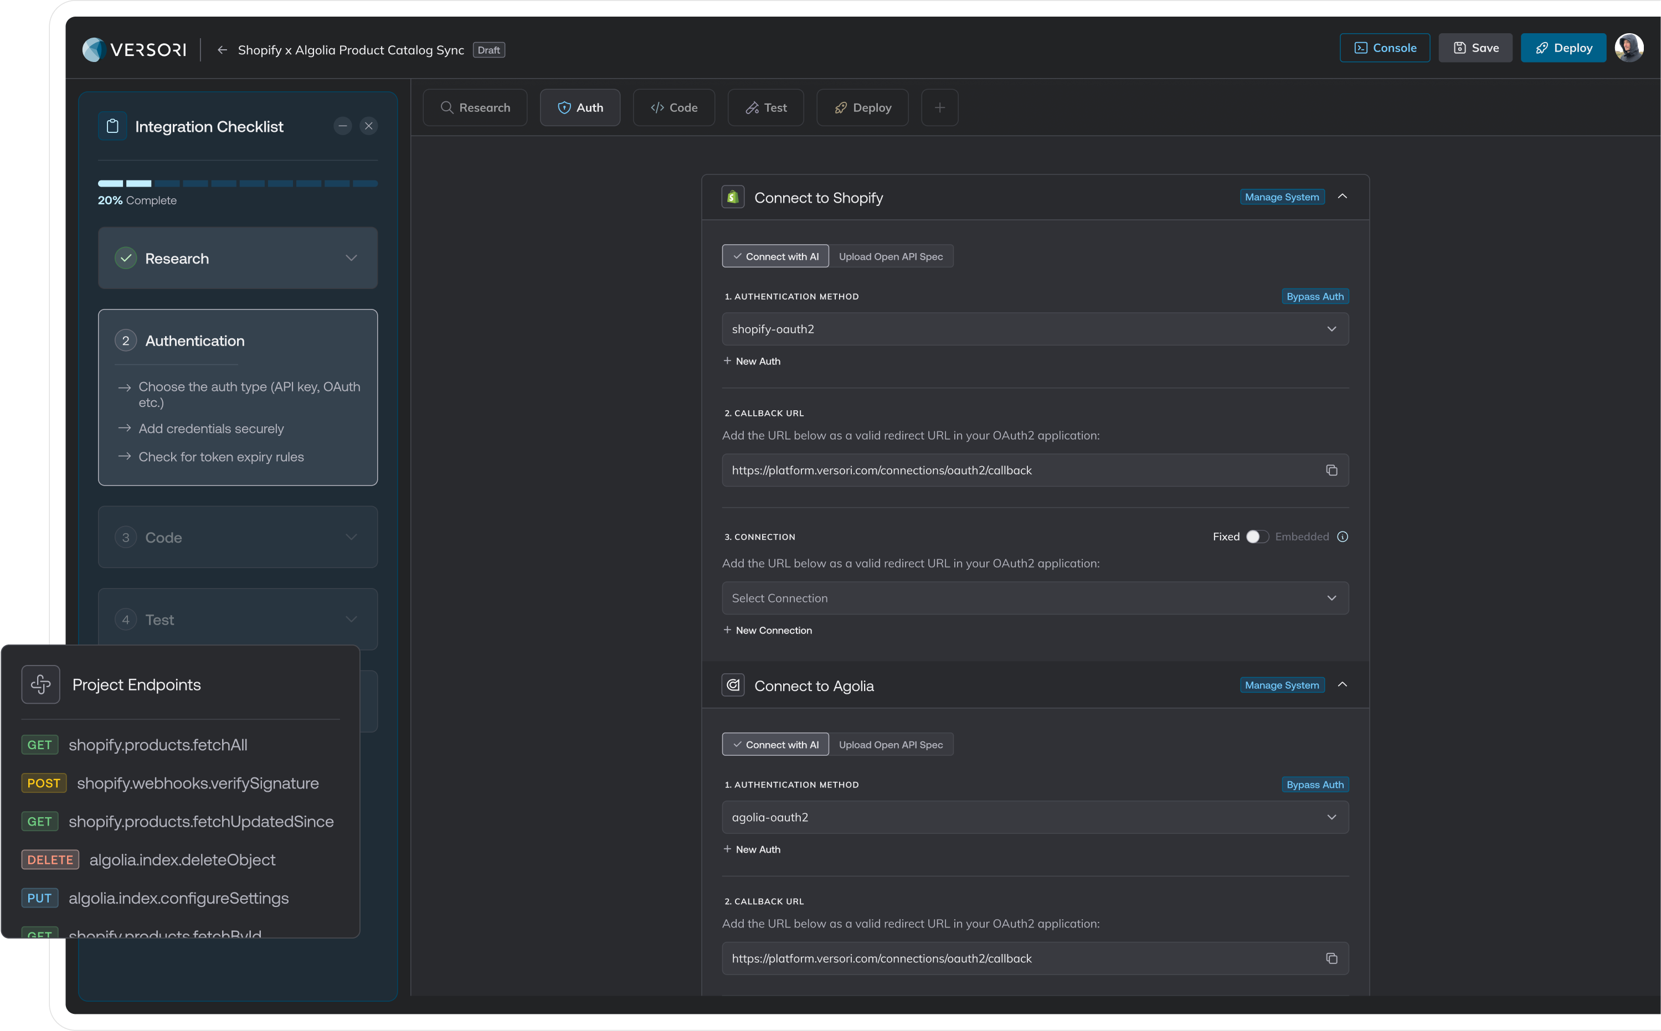Click the step 4 Test number badge
This screenshot has width=1661, height=1031.
126,619
